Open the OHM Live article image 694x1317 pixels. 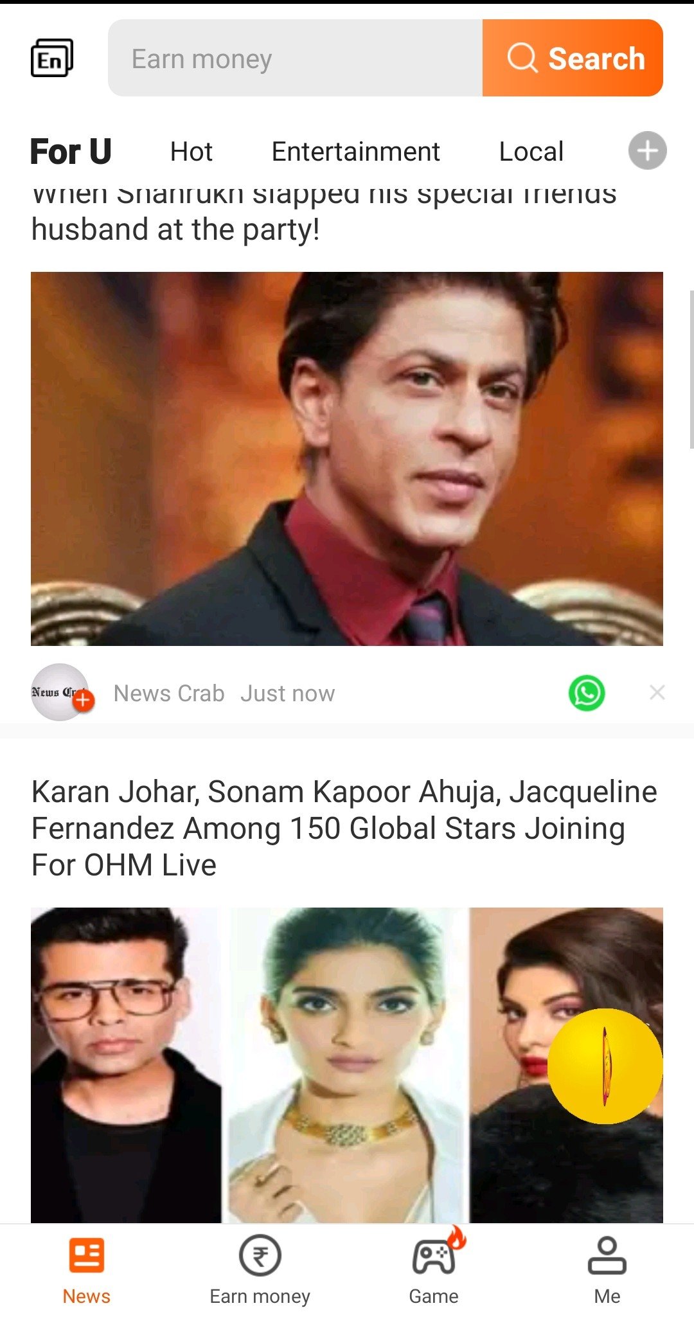click(347, 1065)
